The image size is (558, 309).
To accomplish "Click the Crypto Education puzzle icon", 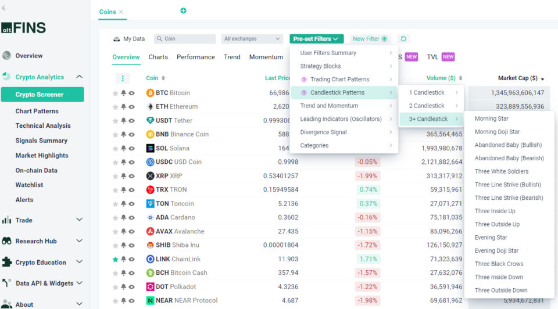I will [x=7, y=262].
